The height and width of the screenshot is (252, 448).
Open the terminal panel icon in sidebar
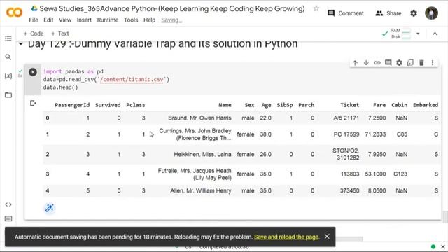point(8,218)
